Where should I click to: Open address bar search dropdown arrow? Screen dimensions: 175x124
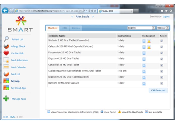[86, 11]
